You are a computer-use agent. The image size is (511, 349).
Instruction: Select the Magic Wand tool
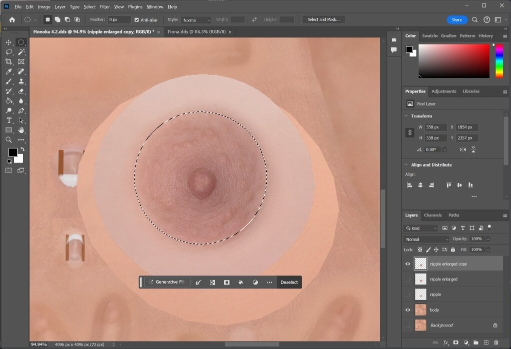[21, 52]
